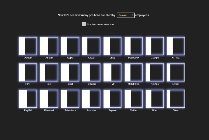Click the PayPal company square
Viewport: 209px width, 140px height.
point(28,99)
